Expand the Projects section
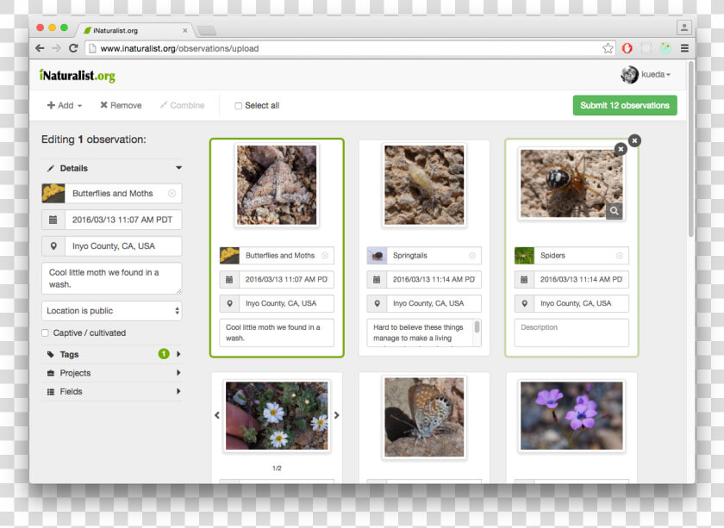This screenshot has width=724, height=528. (112, 373)
